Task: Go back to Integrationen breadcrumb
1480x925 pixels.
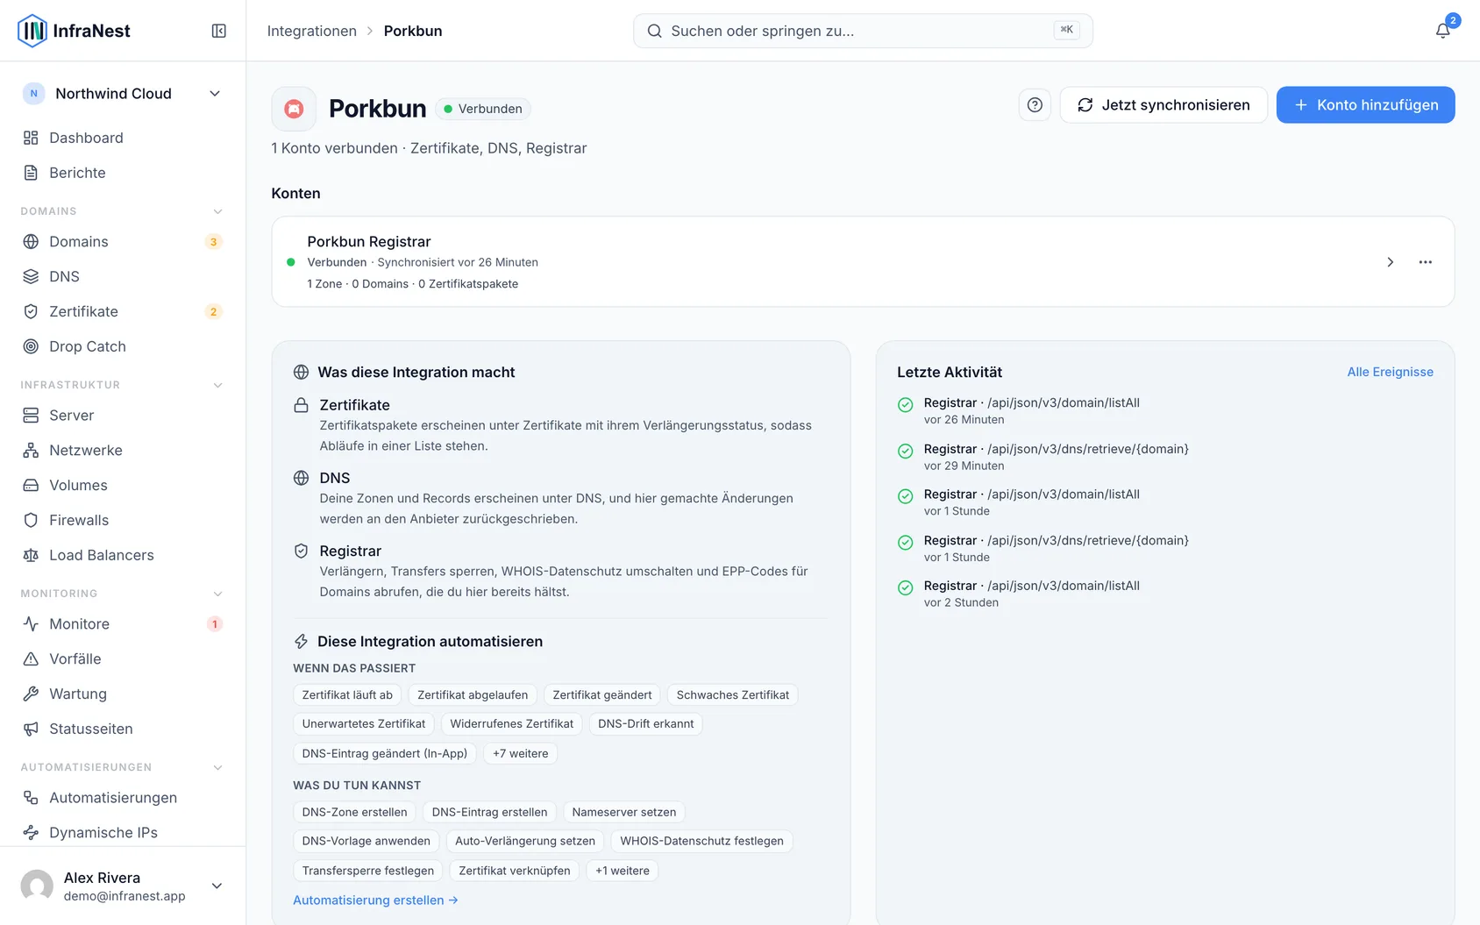Action: point(312,31)
